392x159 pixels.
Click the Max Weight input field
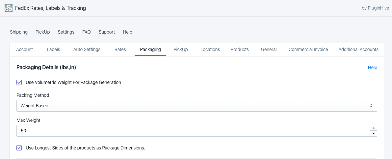193,131
